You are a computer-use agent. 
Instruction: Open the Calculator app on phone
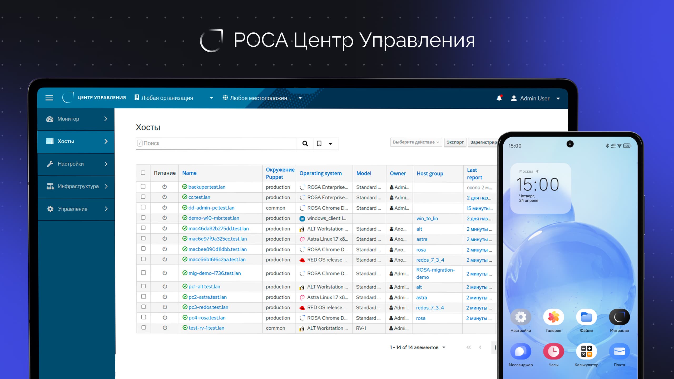pos(586,351)
